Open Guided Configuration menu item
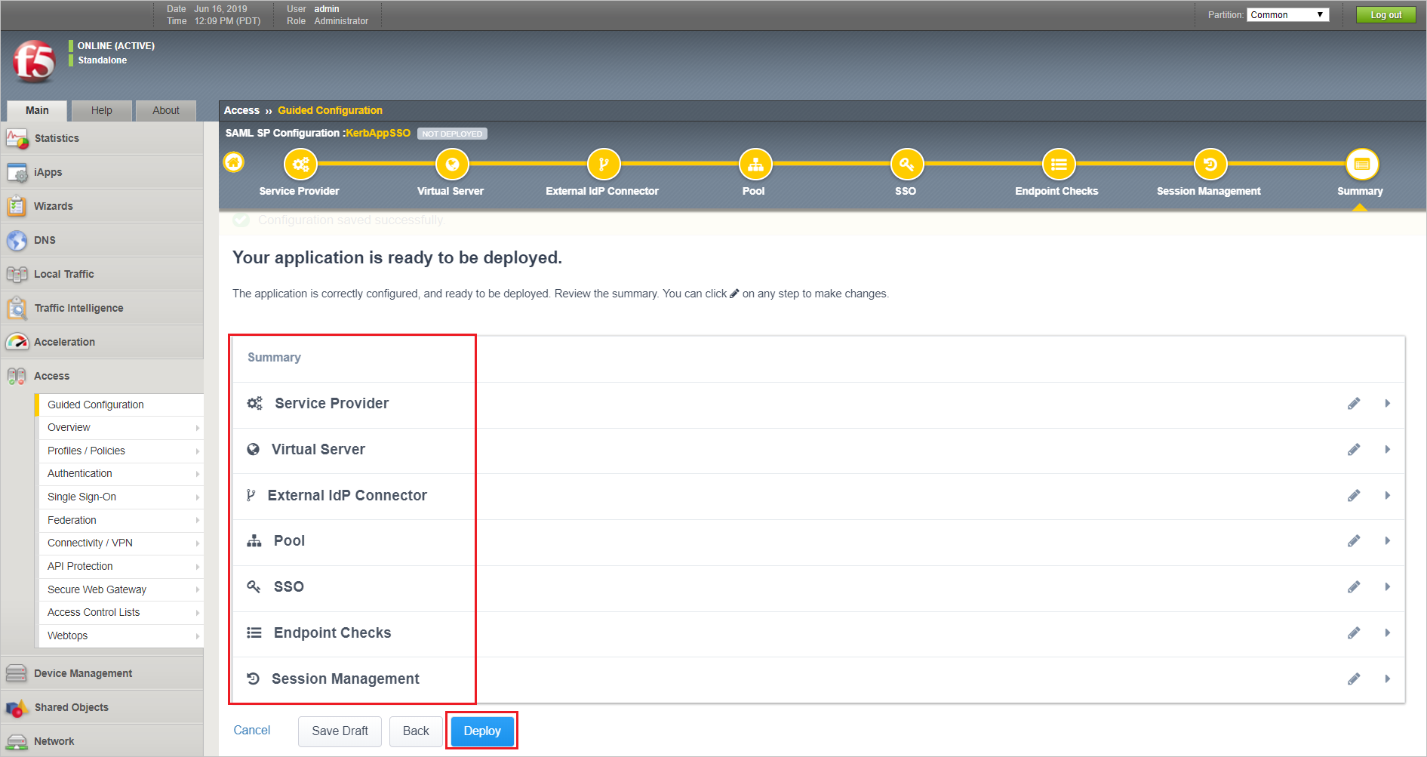The height and width of the screenshot is (757, 1427). (121, 405)
